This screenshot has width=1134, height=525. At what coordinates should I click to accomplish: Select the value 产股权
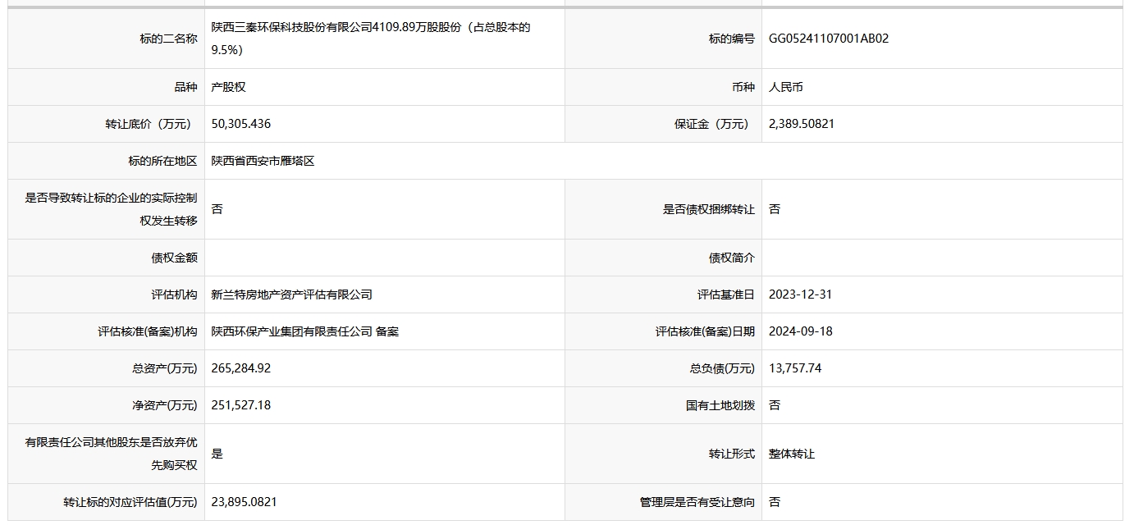pyautogui.click(x=228, y=87)
